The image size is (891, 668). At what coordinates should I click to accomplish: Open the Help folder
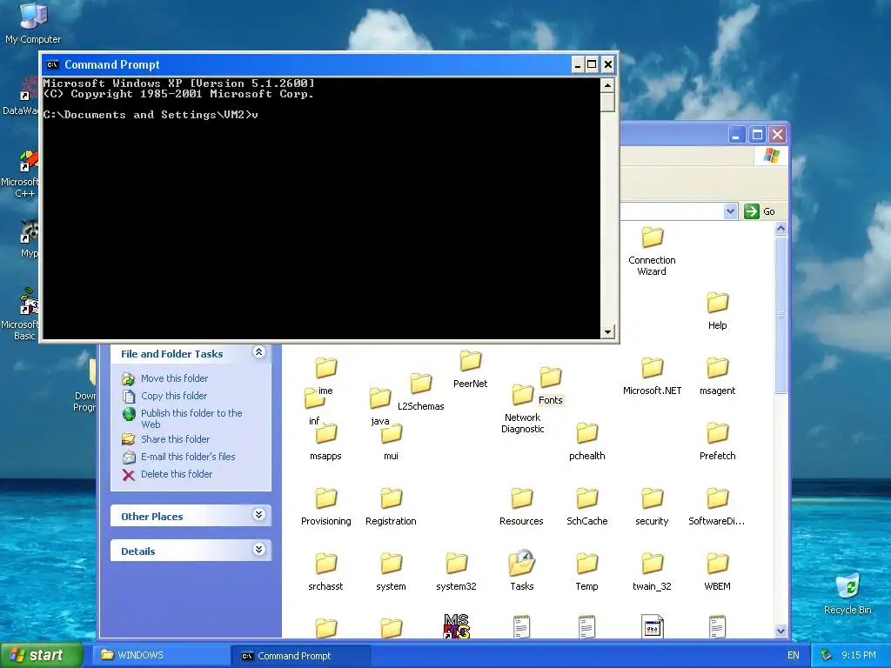point(717,311)
